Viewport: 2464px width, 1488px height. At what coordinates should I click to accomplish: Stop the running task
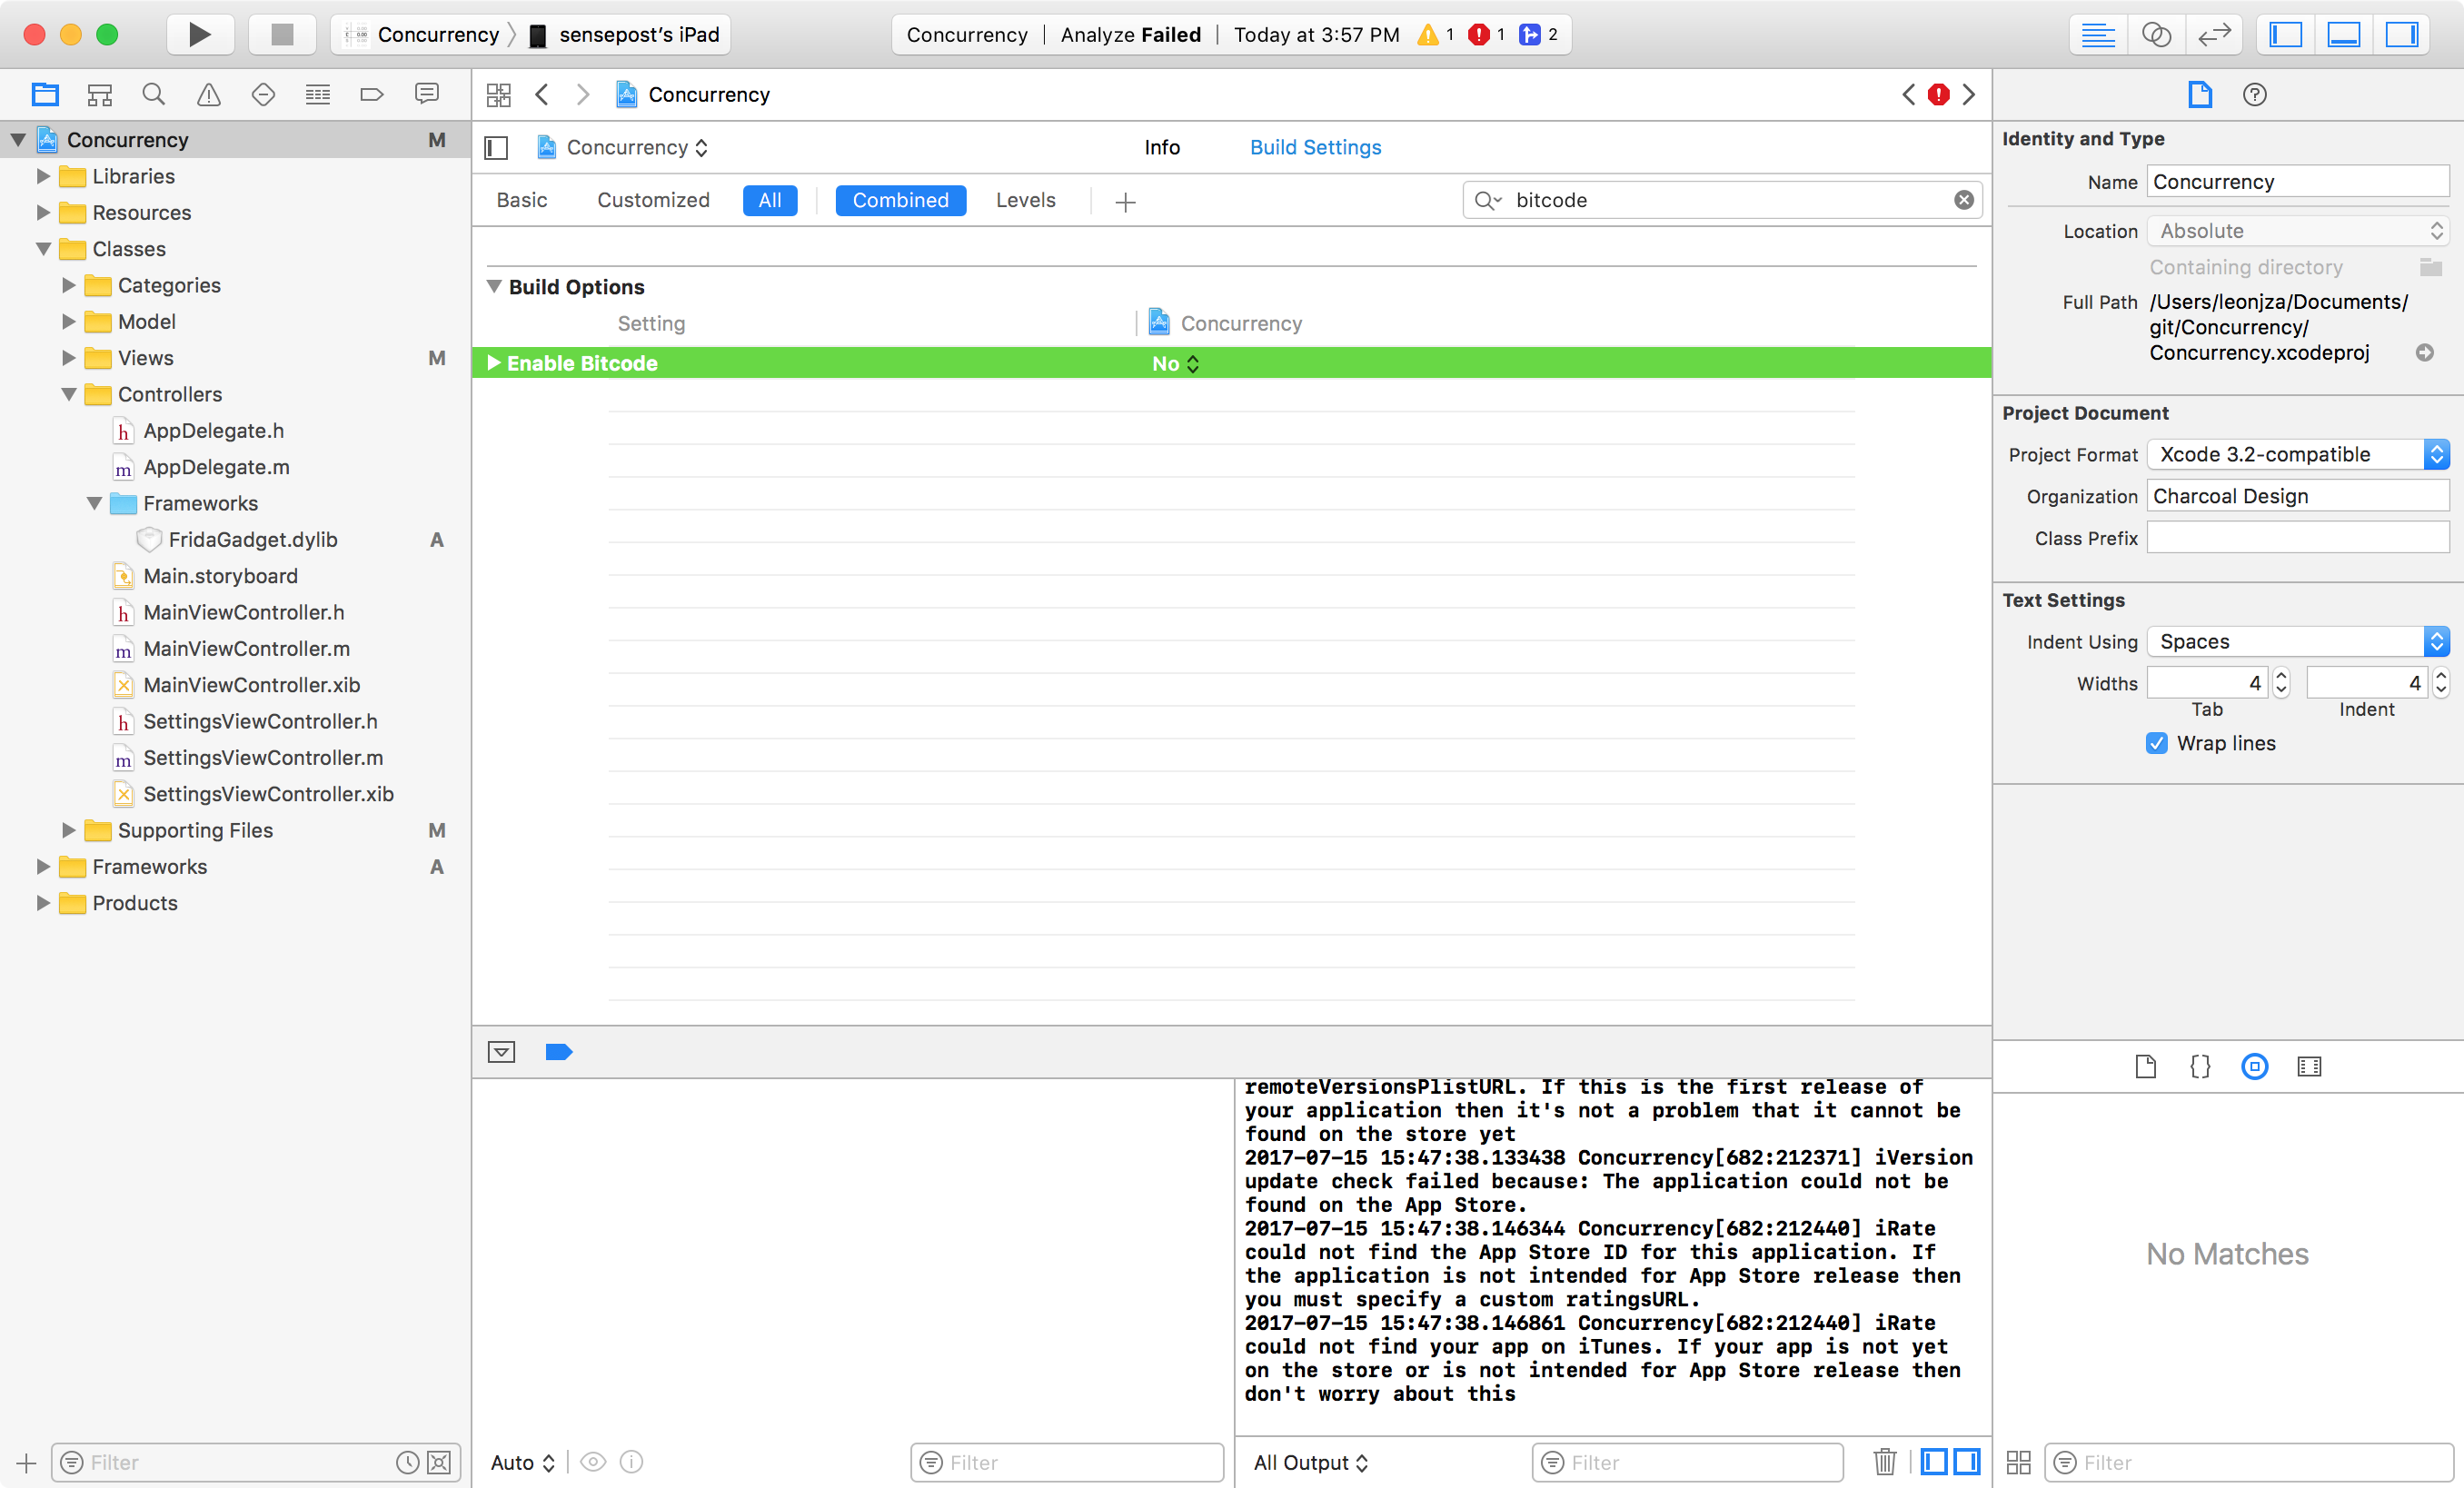[x=282, y=34]
